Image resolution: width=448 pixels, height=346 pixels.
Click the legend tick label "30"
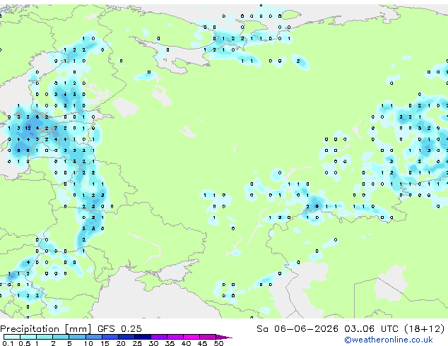pyautogui.click(x=153, y=343)
